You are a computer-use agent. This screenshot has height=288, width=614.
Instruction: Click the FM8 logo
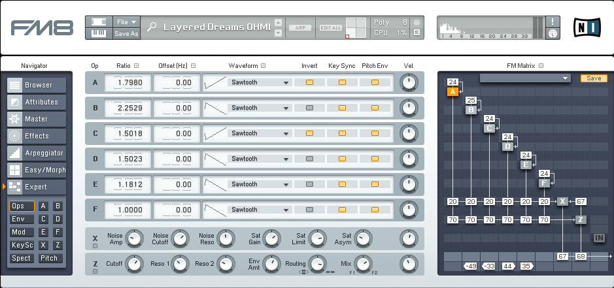tap(42, 27)
